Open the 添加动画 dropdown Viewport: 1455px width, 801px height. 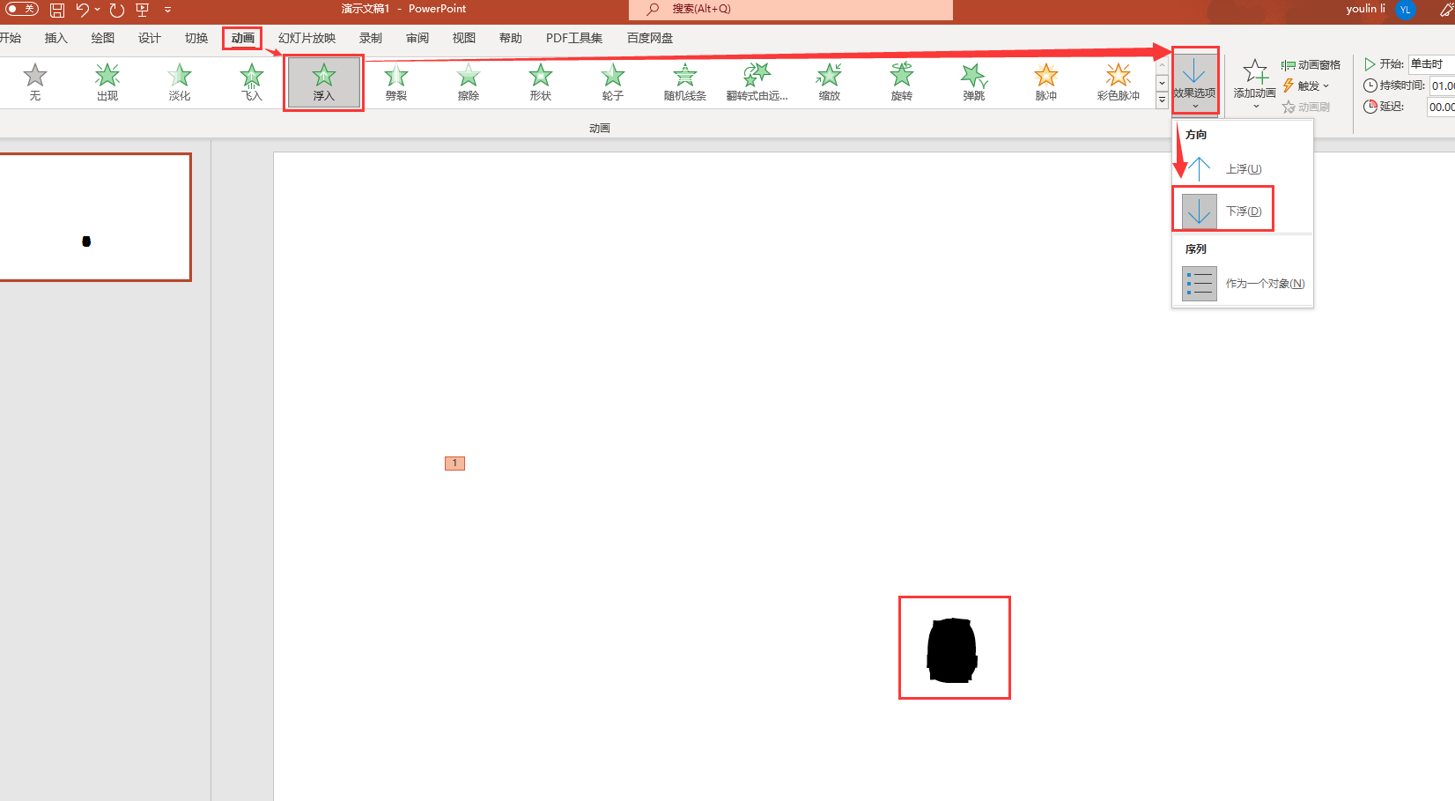(1255, 84)
